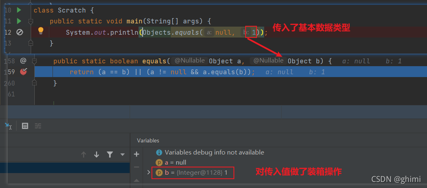Click "a.equals(b)" expression on line 159
The height and width of the screenshot is (188, 427).
(227, 72)
